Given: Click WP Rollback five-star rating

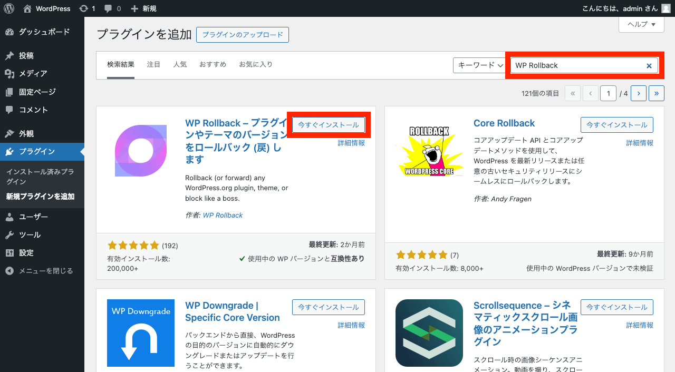Looking at the screenshot, I should coord(133,246).
